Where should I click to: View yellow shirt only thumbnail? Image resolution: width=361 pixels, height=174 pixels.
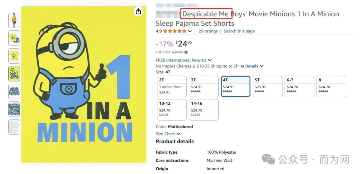[14, 56]
